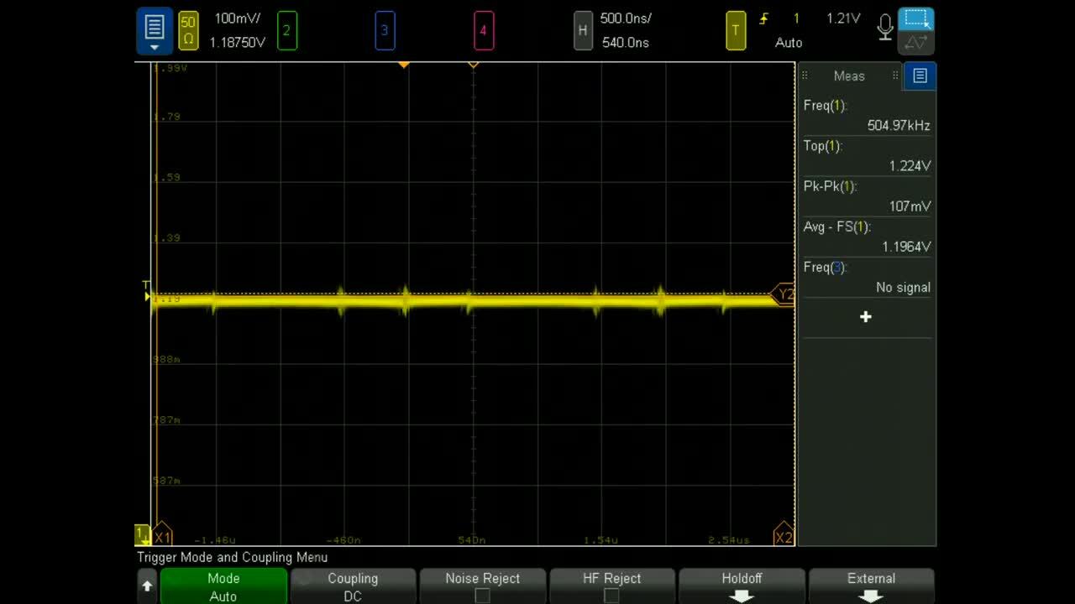Expand the Holdoff softkey menu
The image size is (1075, 604).
742,585
